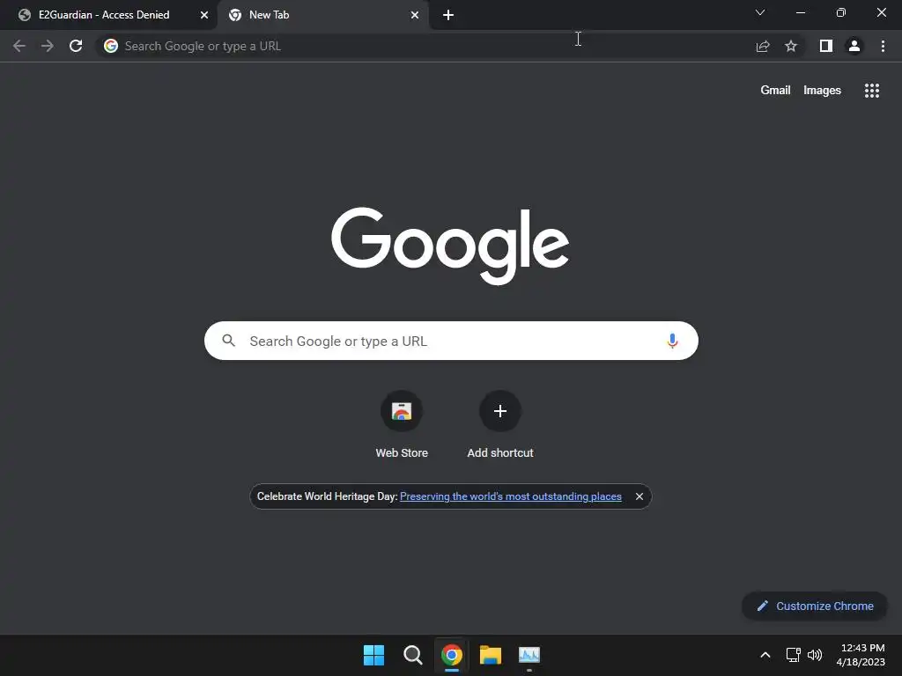Image resolution: width=902 pixels, height=676 pixels.
Task: Open the clock showing 12:43 PM
Action: 861,655
